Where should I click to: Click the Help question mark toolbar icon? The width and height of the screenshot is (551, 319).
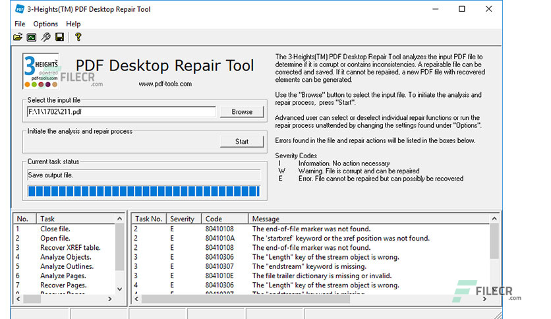78,38
